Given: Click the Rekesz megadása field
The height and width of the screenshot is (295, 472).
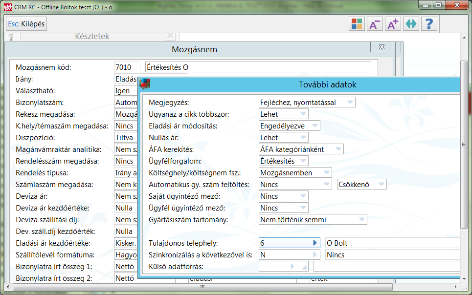Looking at the screenshot, I should point(126,114).
